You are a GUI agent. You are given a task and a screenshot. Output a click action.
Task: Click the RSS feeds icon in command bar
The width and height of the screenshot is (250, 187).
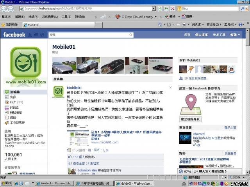click(x=169, y=25)
